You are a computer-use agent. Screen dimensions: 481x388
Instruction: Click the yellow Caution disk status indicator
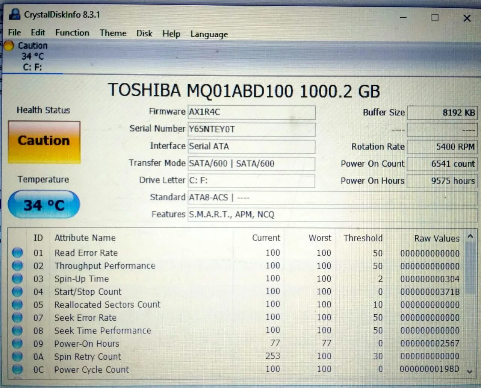[9, 46]
